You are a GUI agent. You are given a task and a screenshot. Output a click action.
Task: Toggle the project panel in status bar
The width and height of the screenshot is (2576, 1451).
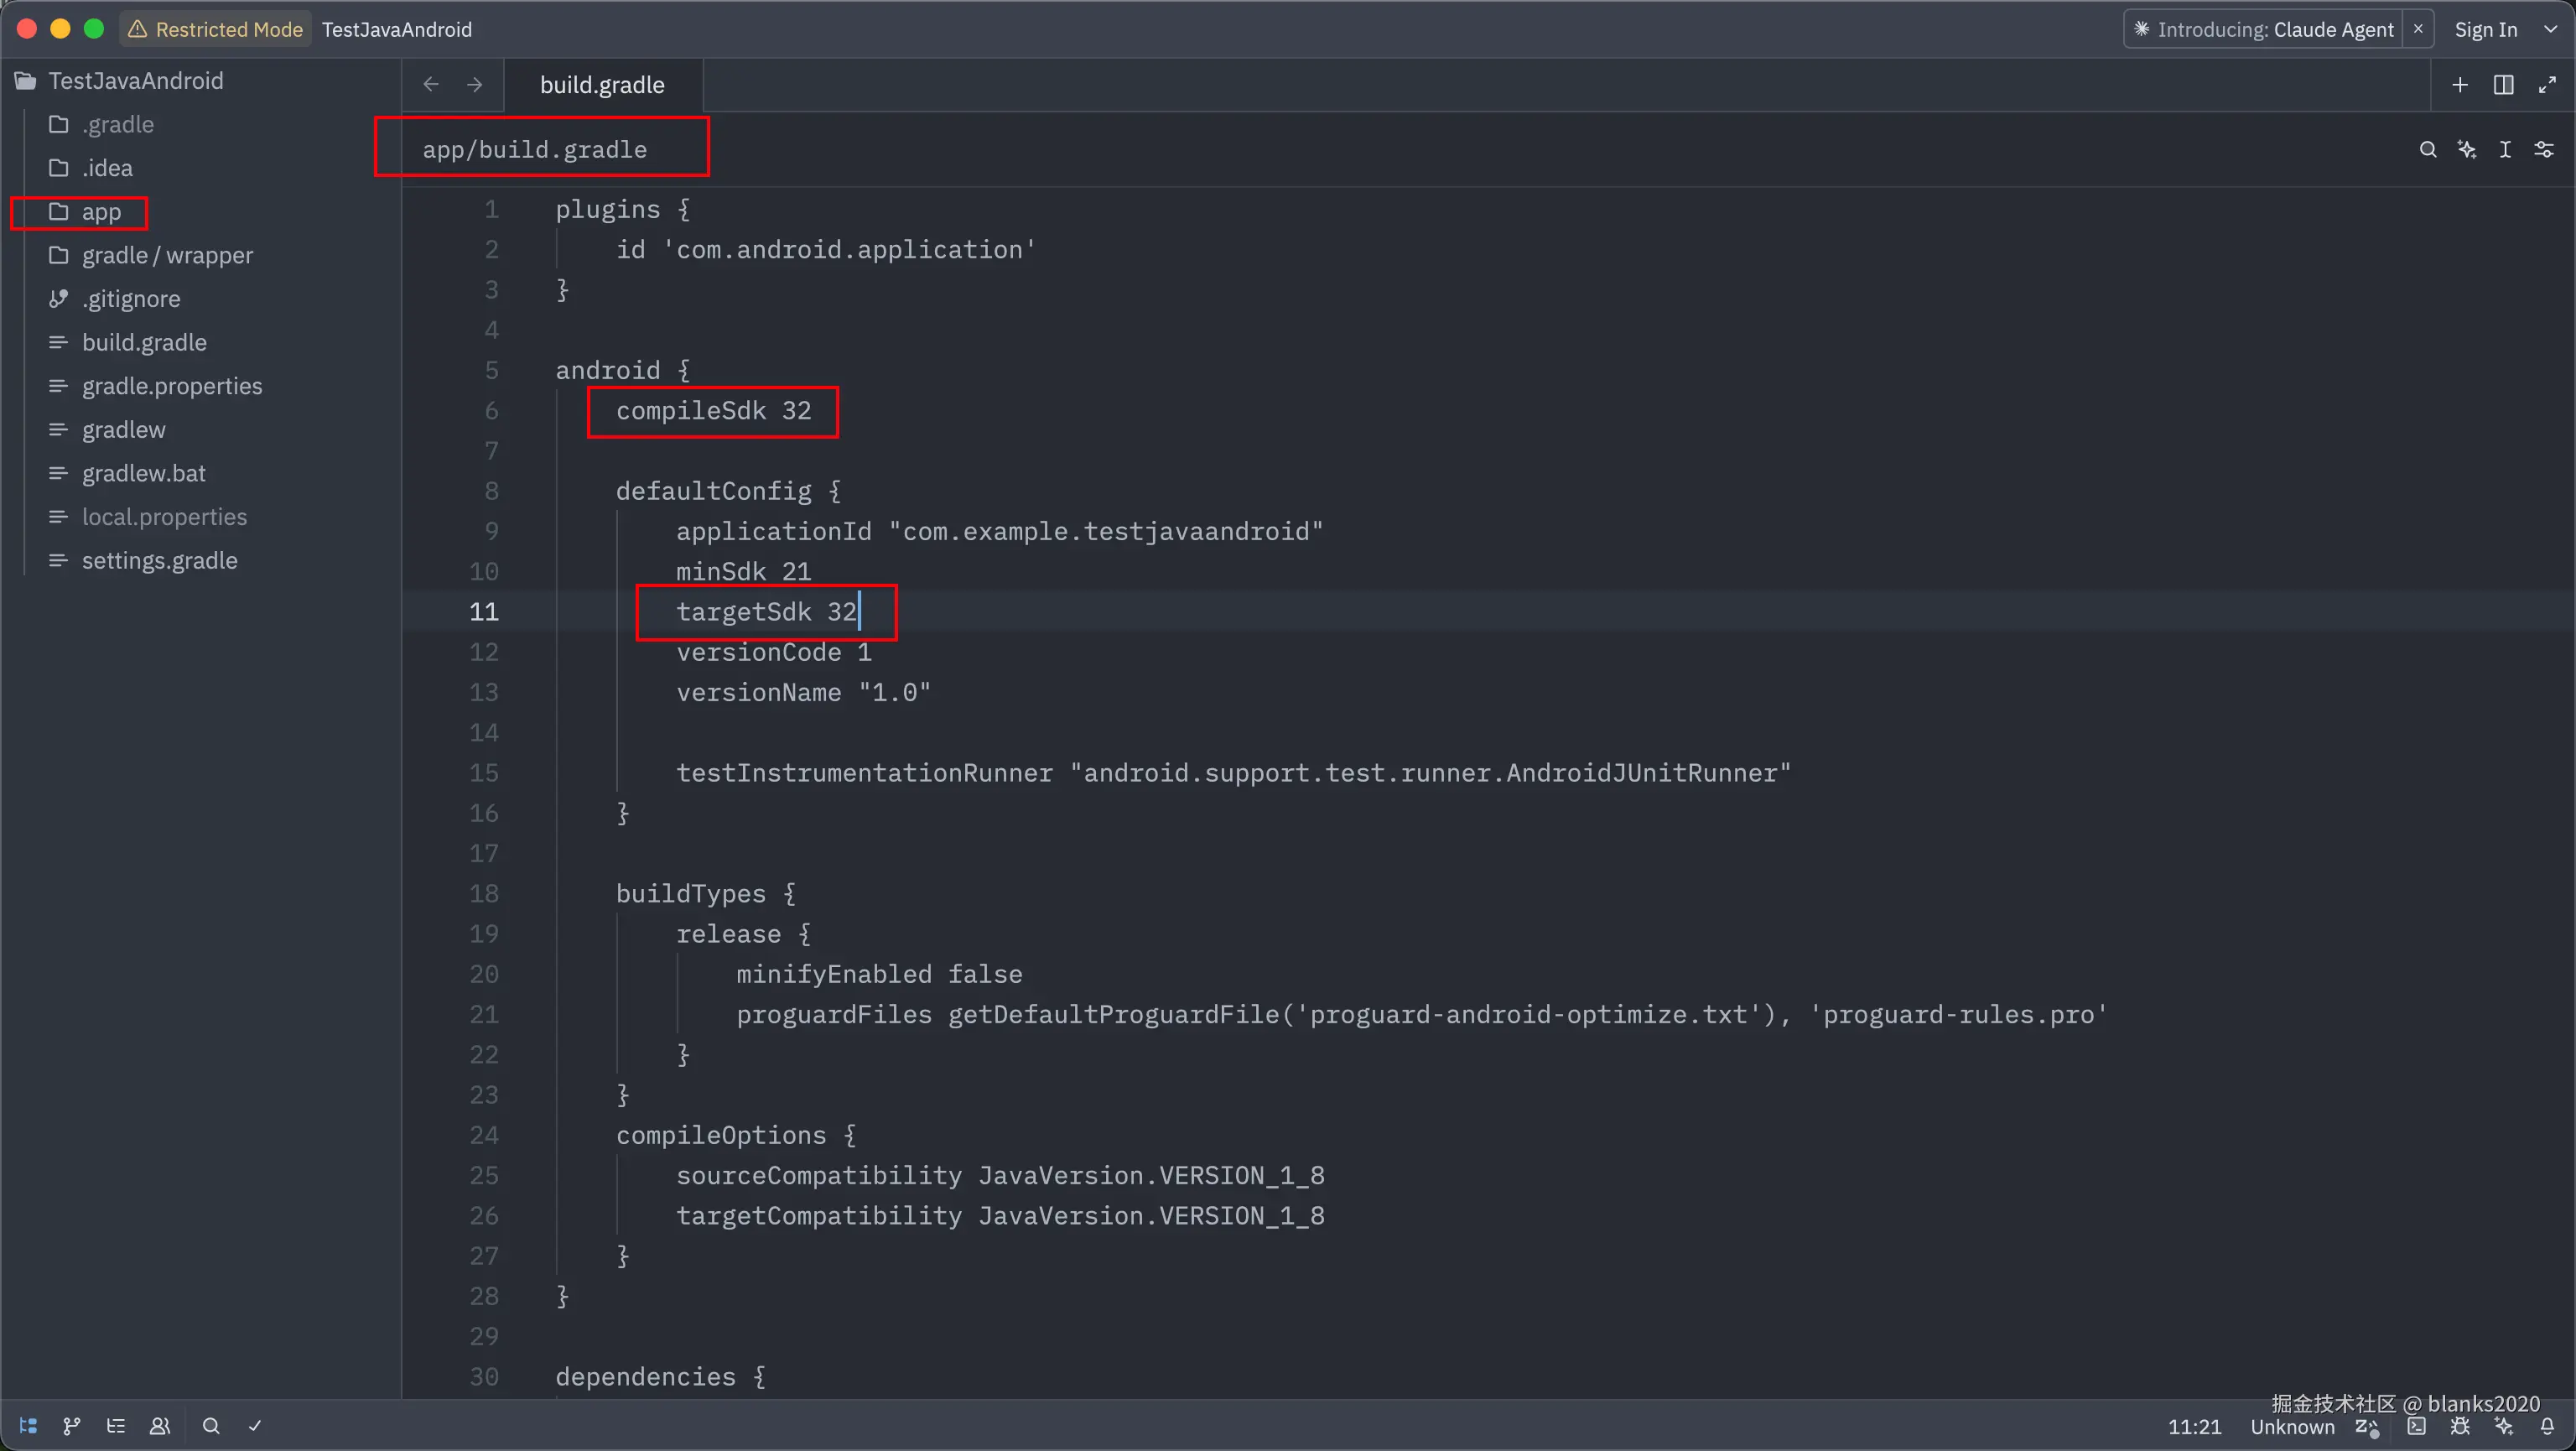pos(28,1426)
